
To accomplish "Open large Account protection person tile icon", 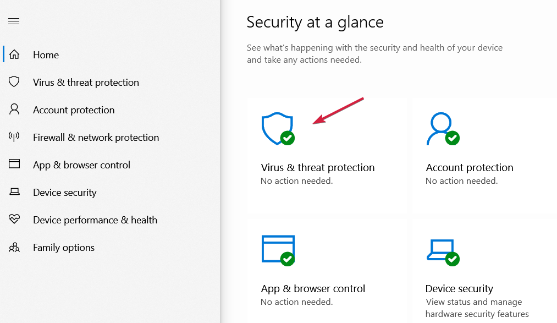I will click(443, 129).
